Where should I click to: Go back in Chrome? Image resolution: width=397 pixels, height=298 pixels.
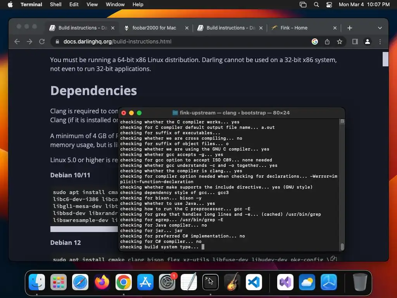[17, 42]
